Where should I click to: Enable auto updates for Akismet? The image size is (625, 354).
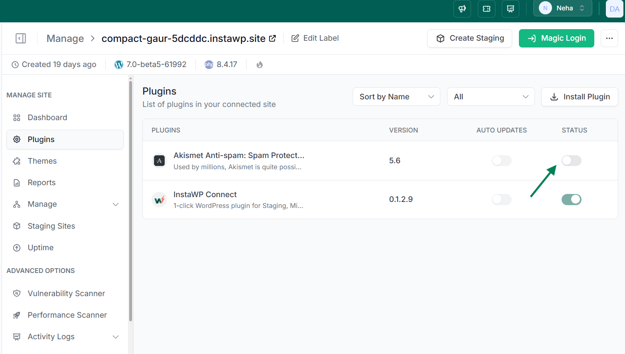pyautogui.click(x=501, y=161)
